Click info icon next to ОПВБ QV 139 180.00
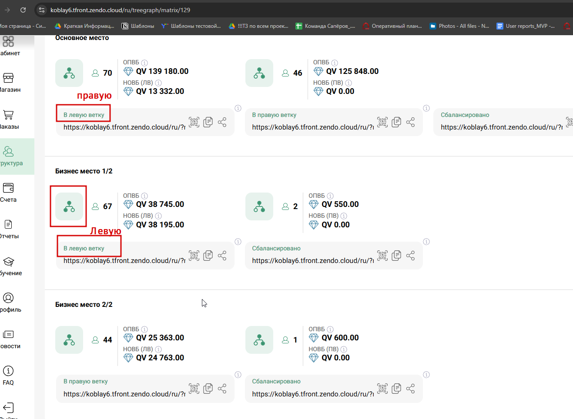573x419 pixels. pyautogui.click(x=144, y=63)
